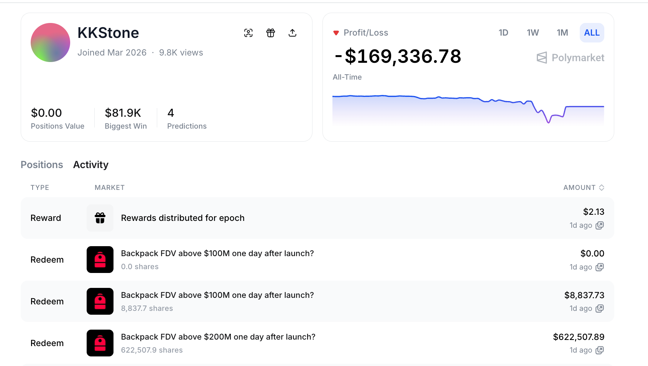Select the ALL time range
Image resolution: width=648 pixels, height=366 pixels.
(x=592, y=33)
